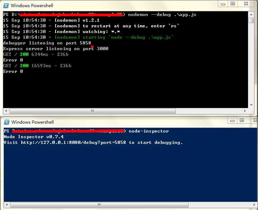Click top window horizontal scrollbar right arrow
Screen dimensions: 258x210
(245, 111)
